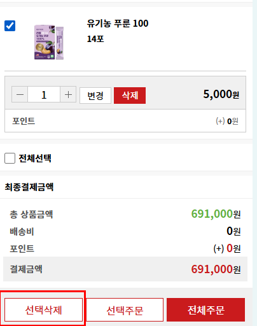Select the 14포 option text
Viewport: 257px width, 326px height.
coord(95,39)
